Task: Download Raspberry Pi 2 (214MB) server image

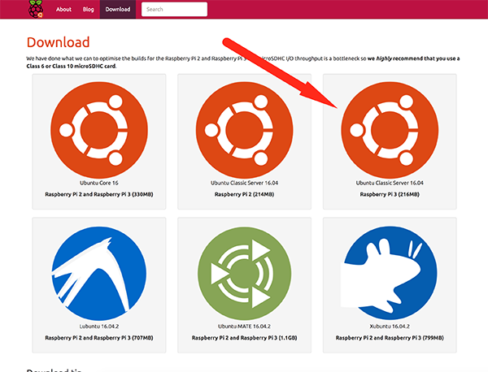Action: pos(244,194)
